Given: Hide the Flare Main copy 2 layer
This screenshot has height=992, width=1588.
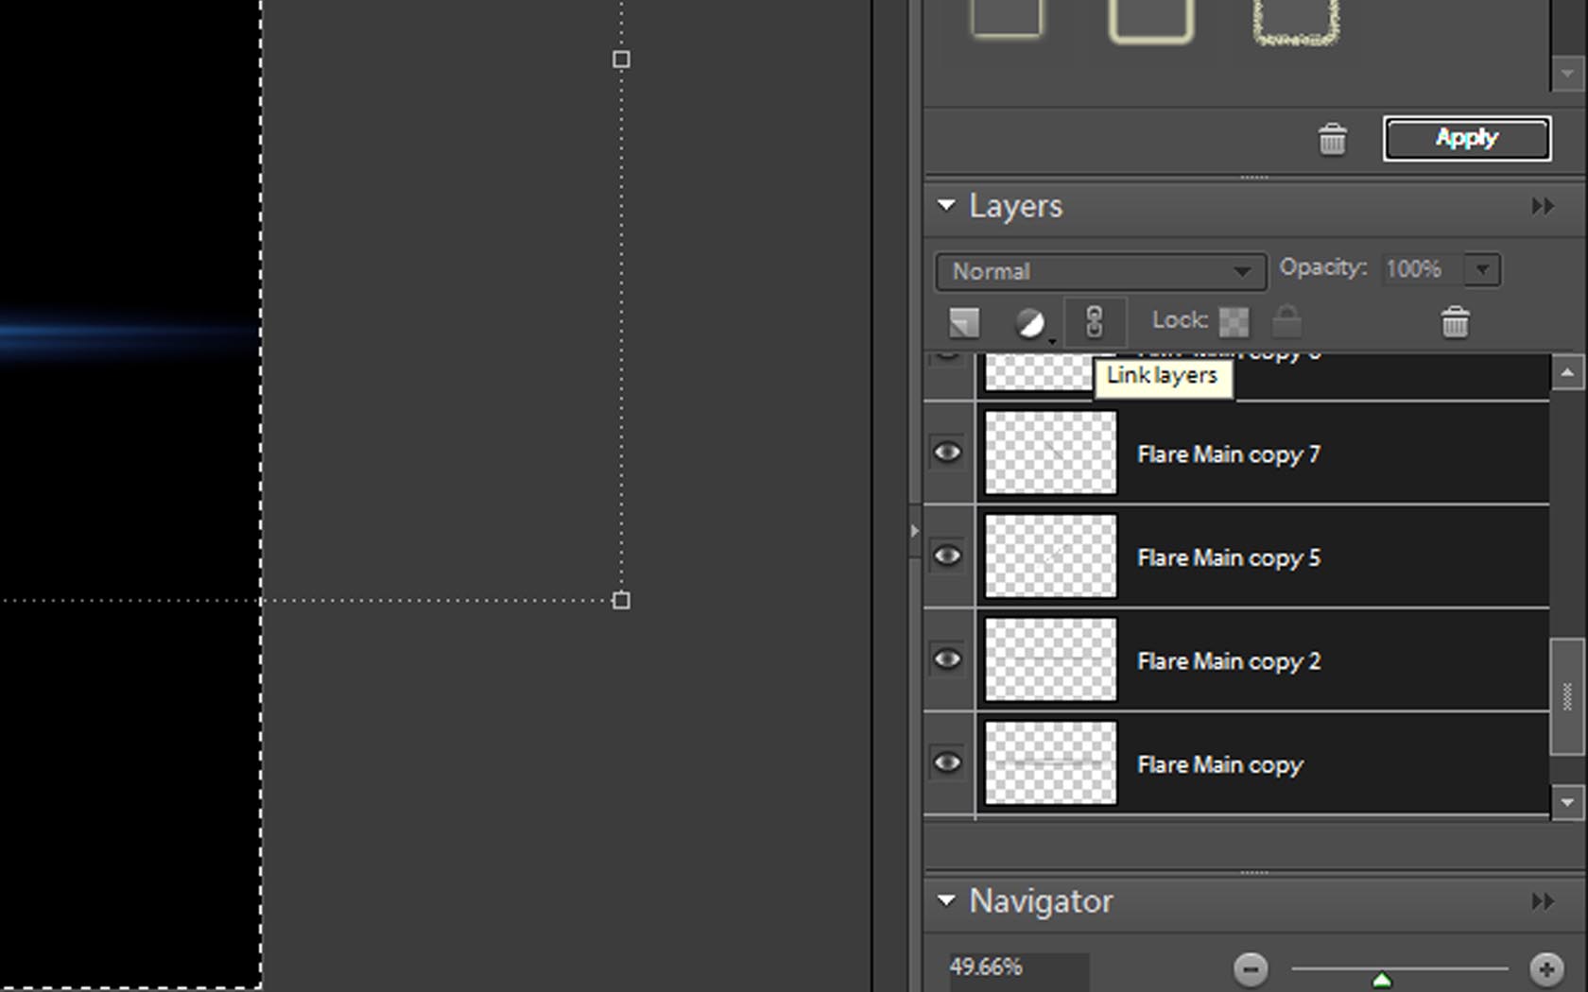Looking at the screenshot, I should coord(947,658).
